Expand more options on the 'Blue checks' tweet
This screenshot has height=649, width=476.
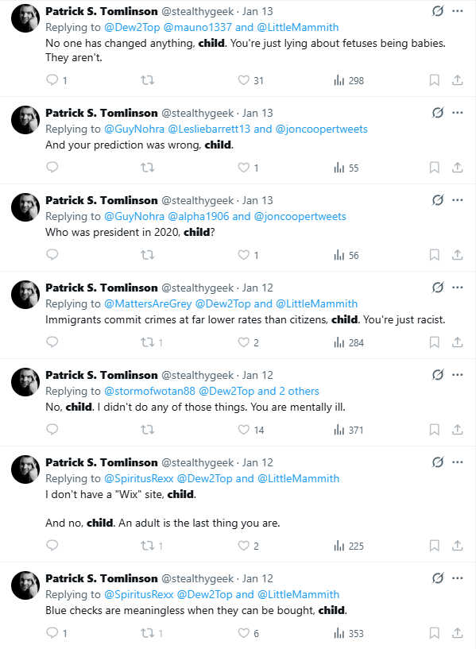458,578
